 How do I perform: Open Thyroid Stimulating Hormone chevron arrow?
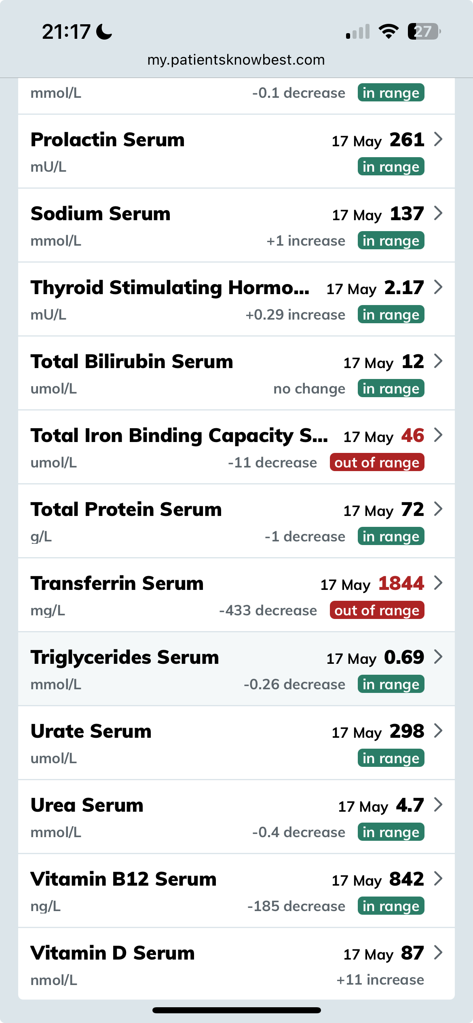(x=438, y=287)
